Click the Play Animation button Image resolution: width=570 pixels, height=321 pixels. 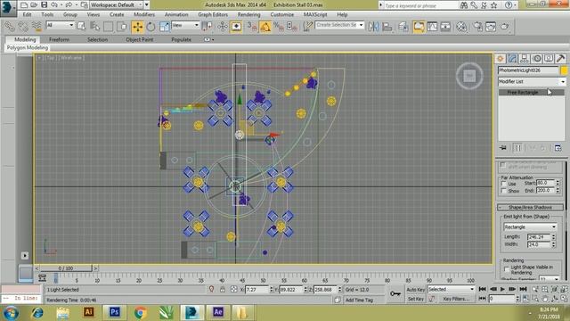pos(502,289)
